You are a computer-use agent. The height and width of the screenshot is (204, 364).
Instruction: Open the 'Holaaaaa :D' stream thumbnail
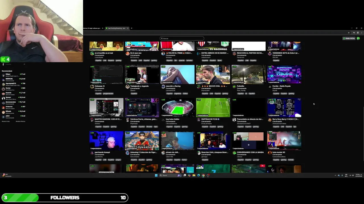[106, 75]
